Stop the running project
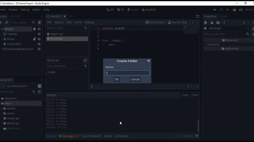254x142 pixels. 227,9
